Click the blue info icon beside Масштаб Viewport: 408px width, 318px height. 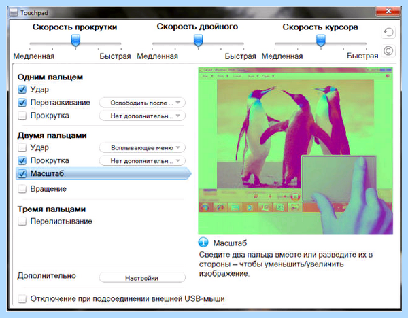(x=203, y=243)
